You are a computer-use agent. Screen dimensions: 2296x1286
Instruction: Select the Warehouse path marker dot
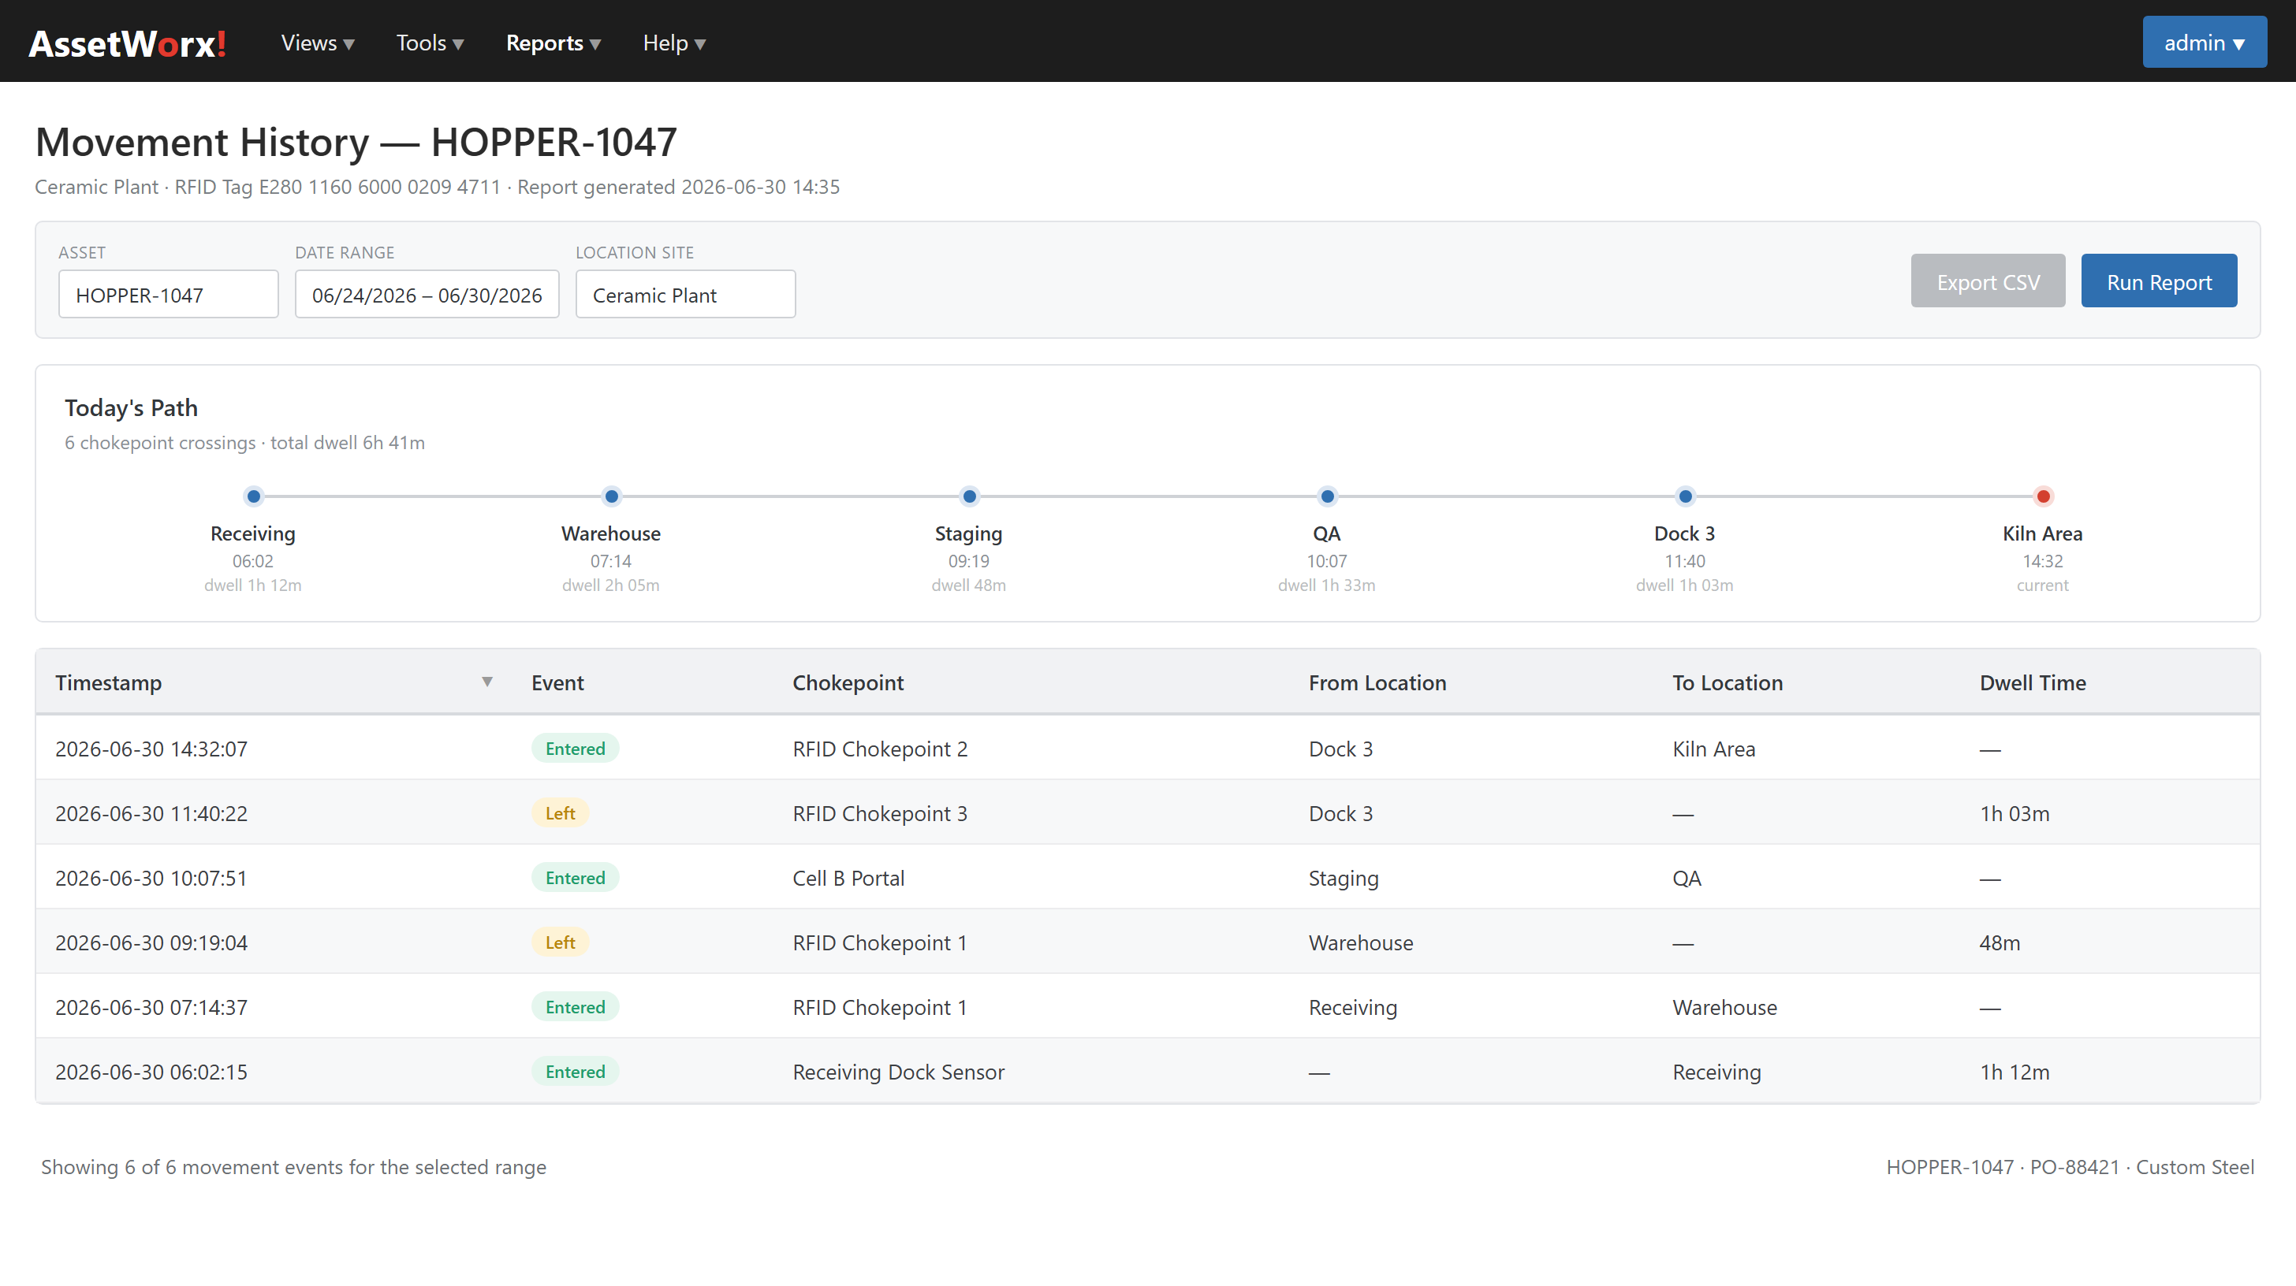tap(611, 497)
